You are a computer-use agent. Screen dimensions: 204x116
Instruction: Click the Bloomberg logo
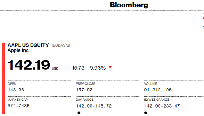pyautogui.click(x=129, y=5)
